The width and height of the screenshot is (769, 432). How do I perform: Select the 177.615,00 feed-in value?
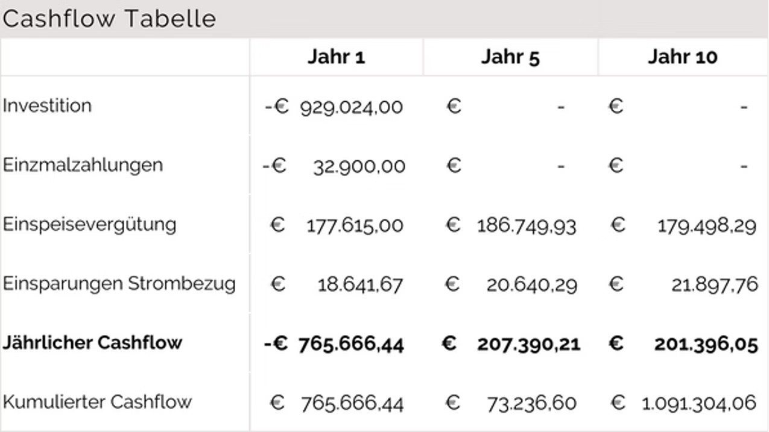point(355,226)
